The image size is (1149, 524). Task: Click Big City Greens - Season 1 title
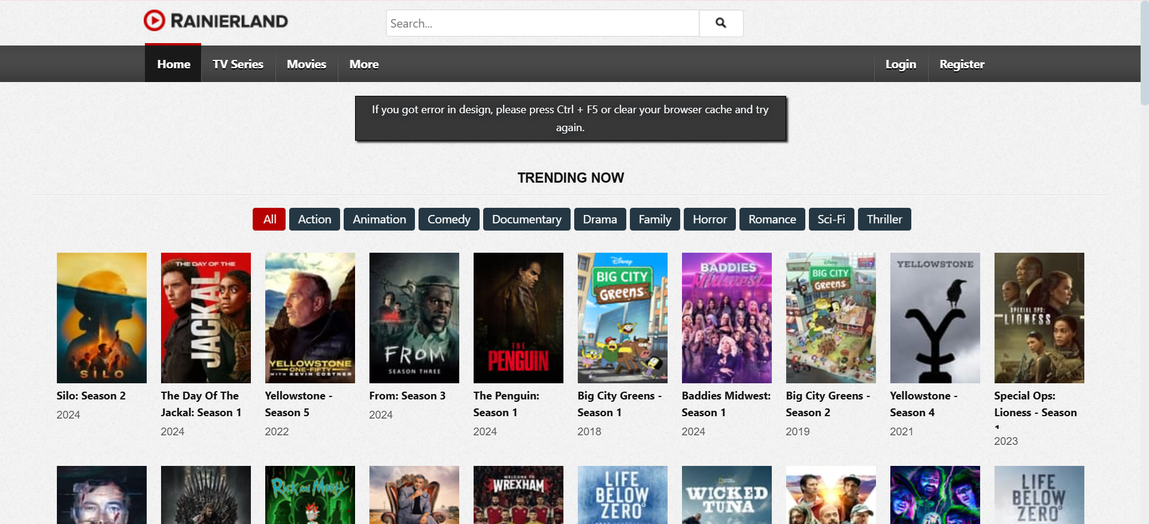point(620,404)
